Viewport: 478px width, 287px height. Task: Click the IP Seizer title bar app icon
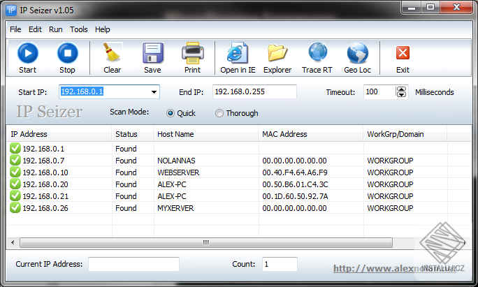(x=11, y=10)
